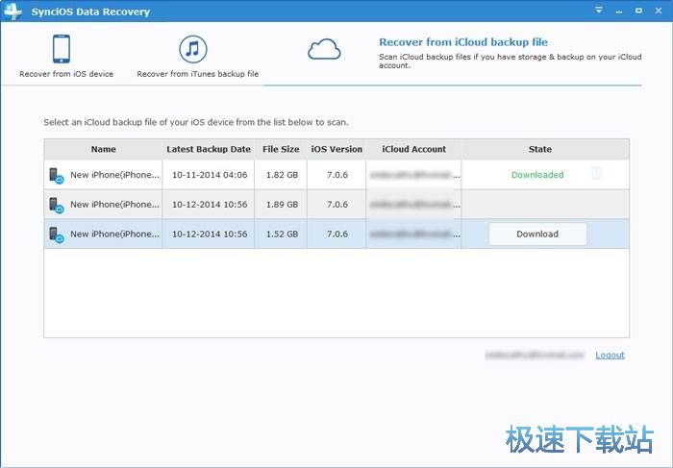Click the blurred account email beside Logout
Screen dimensions: 673x468
[x=535, y=355]
